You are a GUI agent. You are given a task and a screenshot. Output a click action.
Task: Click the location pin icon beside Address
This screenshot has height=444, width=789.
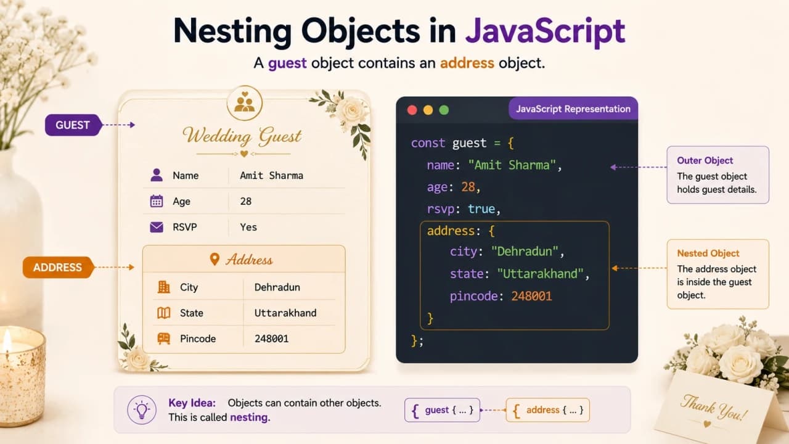click(x=215, y=259)
